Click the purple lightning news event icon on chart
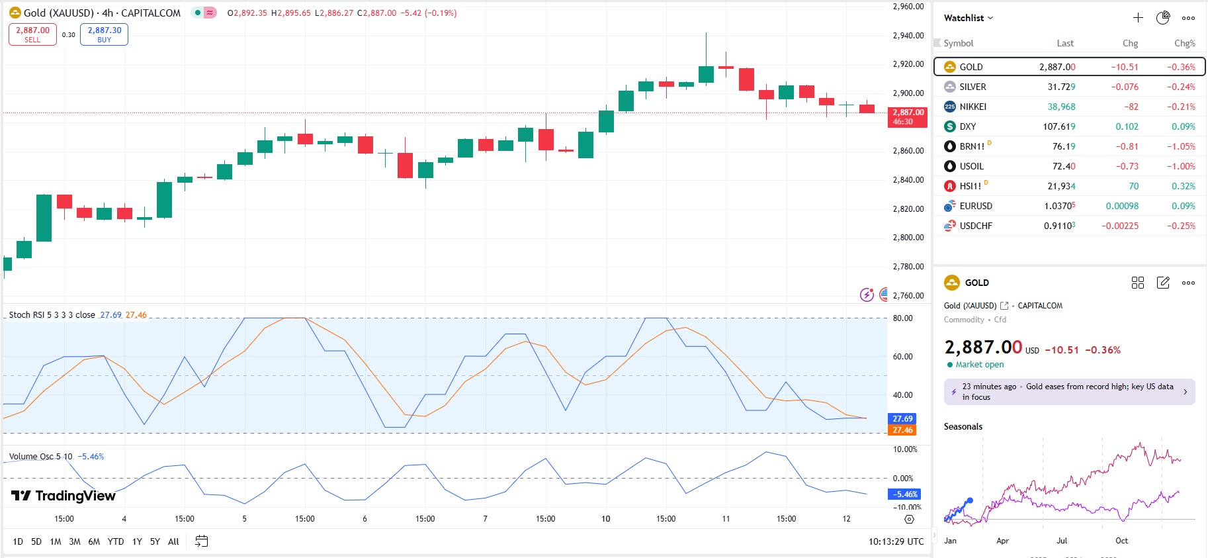The width and height of the screenshot is (1208, 558). coord(867,295)
